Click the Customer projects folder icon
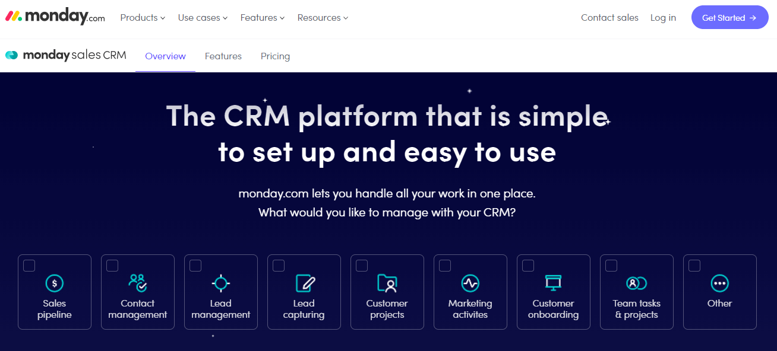This screenshot has width=777, height=351. click(x=387, y=283)
